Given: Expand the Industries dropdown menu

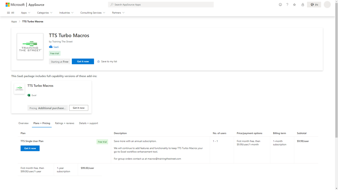Looking at the screenshot, I should (66, 13).
